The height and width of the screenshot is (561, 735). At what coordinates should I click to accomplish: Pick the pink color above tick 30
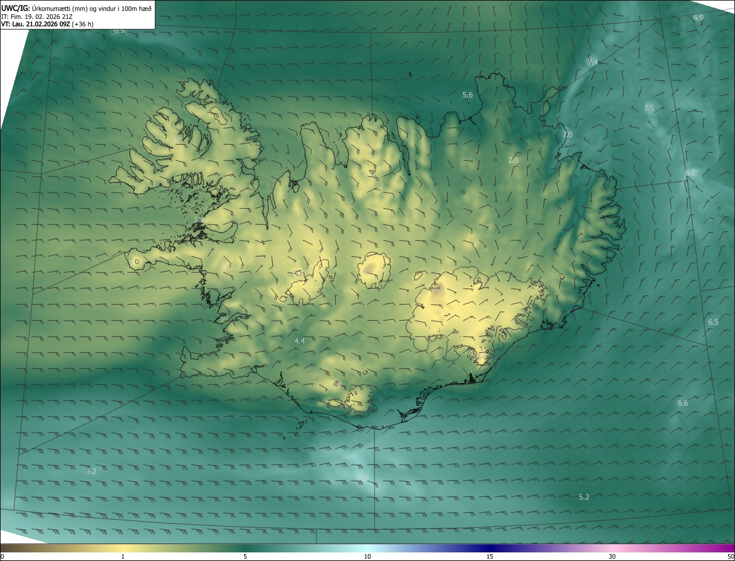click(x=612, y=548)
